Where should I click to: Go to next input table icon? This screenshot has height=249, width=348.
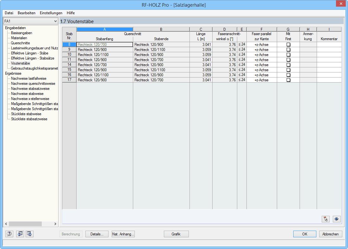(29, 234)
